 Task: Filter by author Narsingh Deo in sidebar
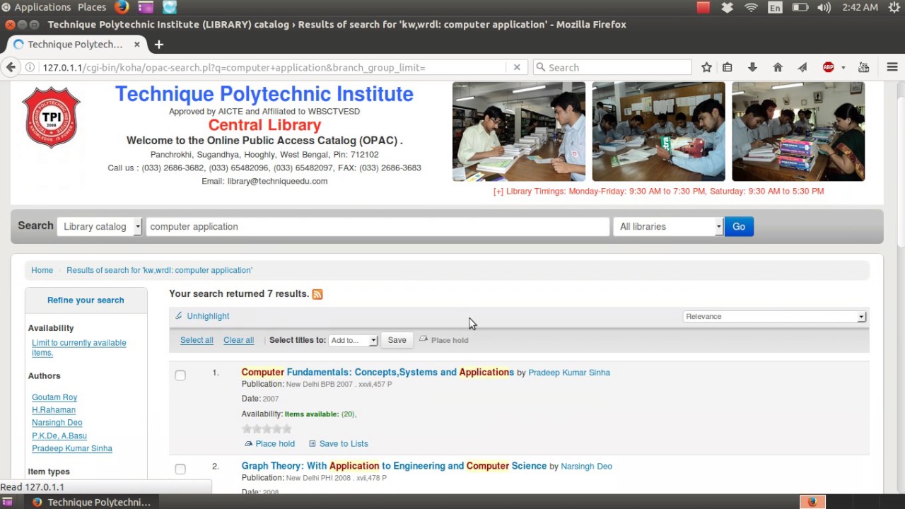pos(57,423)
